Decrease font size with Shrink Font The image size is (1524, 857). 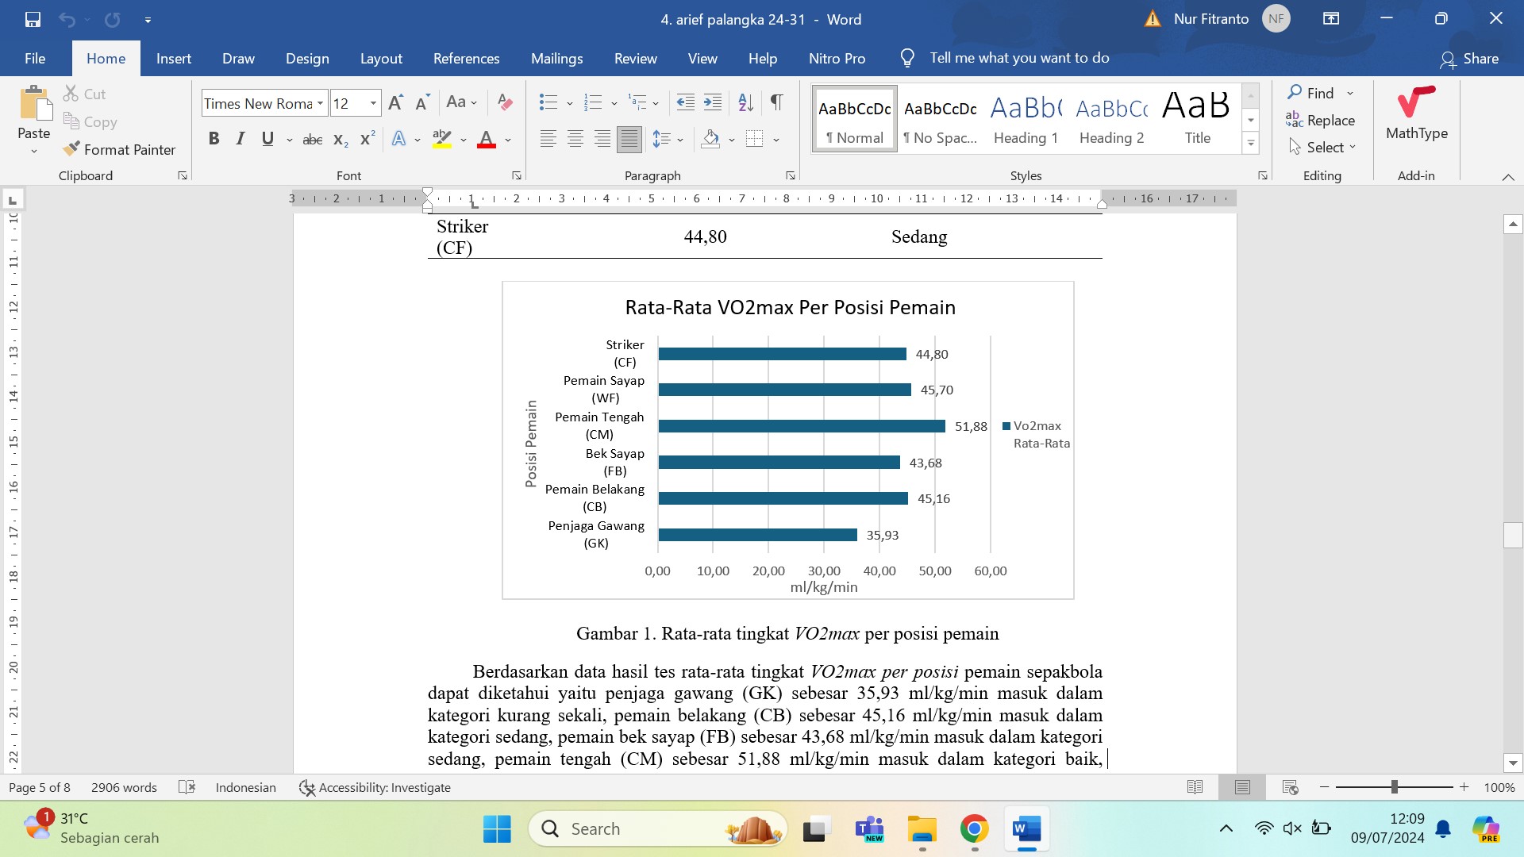pyautogui.click(x=422, y=102)
